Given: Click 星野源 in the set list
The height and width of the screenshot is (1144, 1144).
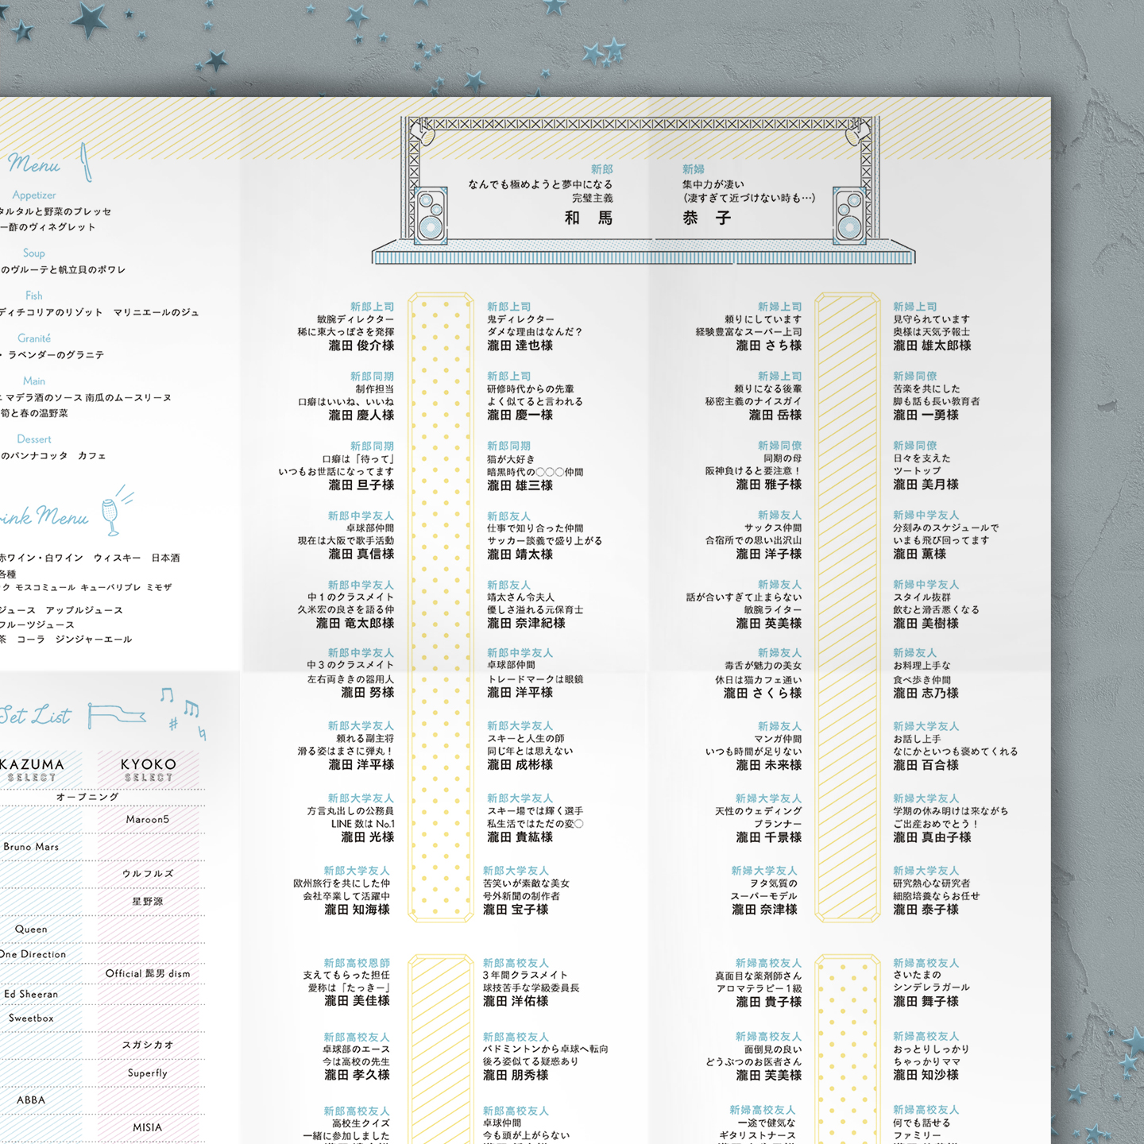Looking at the screenshot, I should click(x=148, y=902).
